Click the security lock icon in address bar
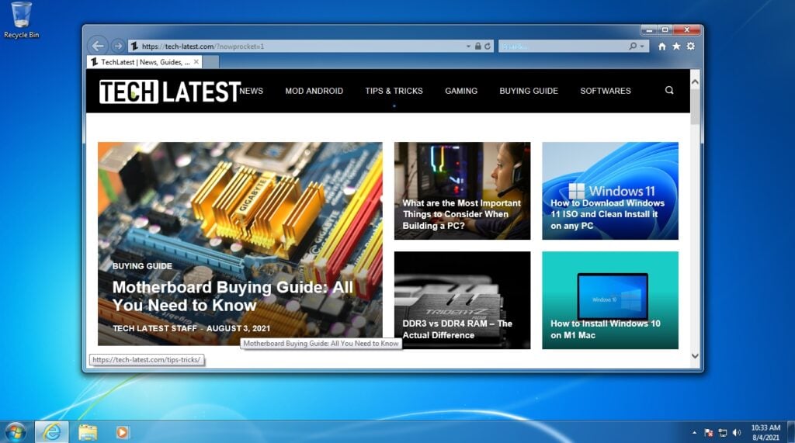795x443 pixels. point(477,46)
